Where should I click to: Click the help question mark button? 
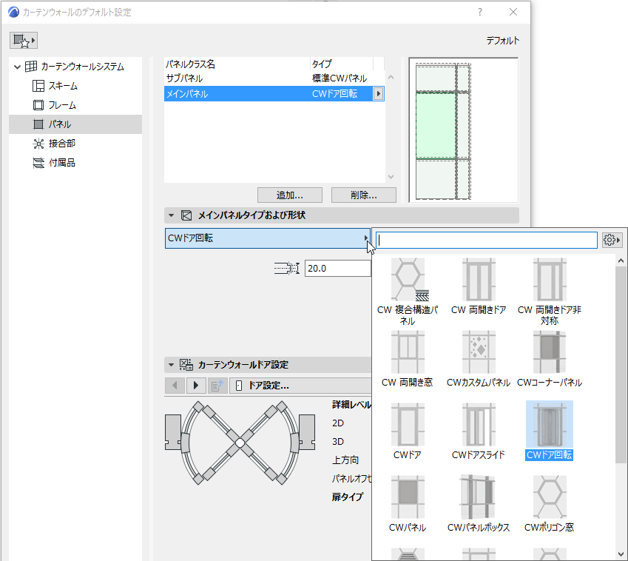click(480, 12)
